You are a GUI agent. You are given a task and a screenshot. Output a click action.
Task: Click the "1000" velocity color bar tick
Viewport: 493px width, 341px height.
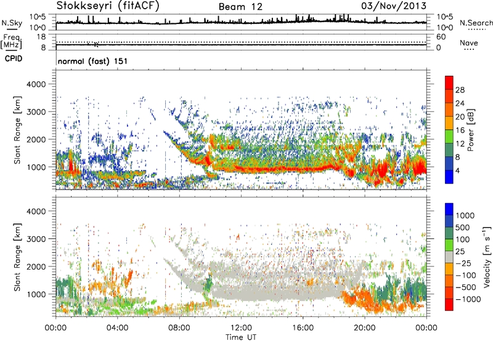[465, 215]
